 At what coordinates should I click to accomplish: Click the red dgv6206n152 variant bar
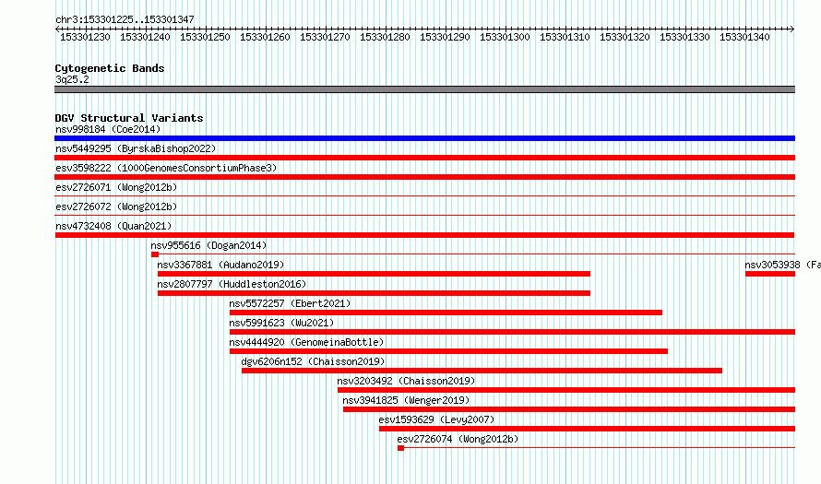[482, 371]
